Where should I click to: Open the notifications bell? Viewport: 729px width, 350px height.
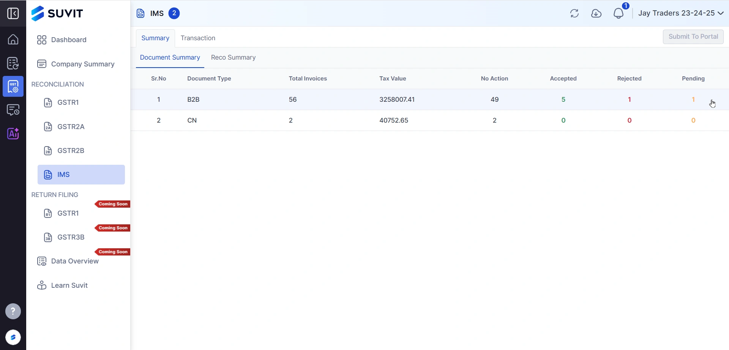619,13
